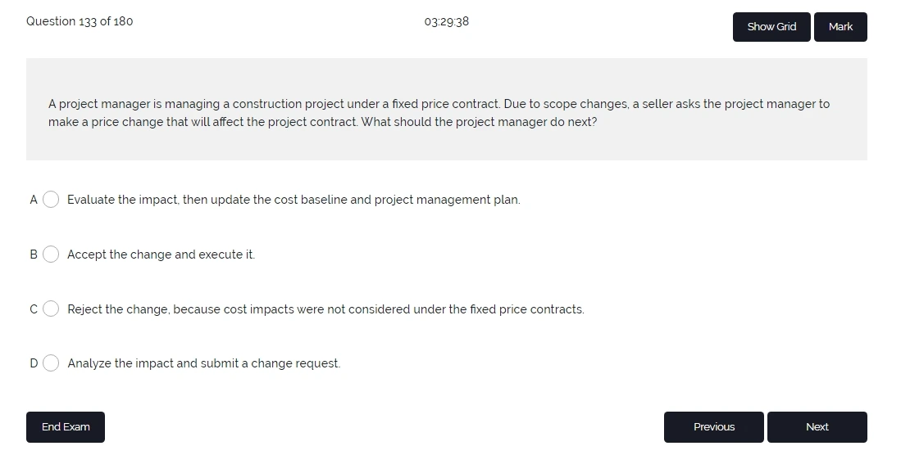Viewport: 901px width, 464px height.
Task: Click the exam countdown timer
Action: [x=447, y=22]
